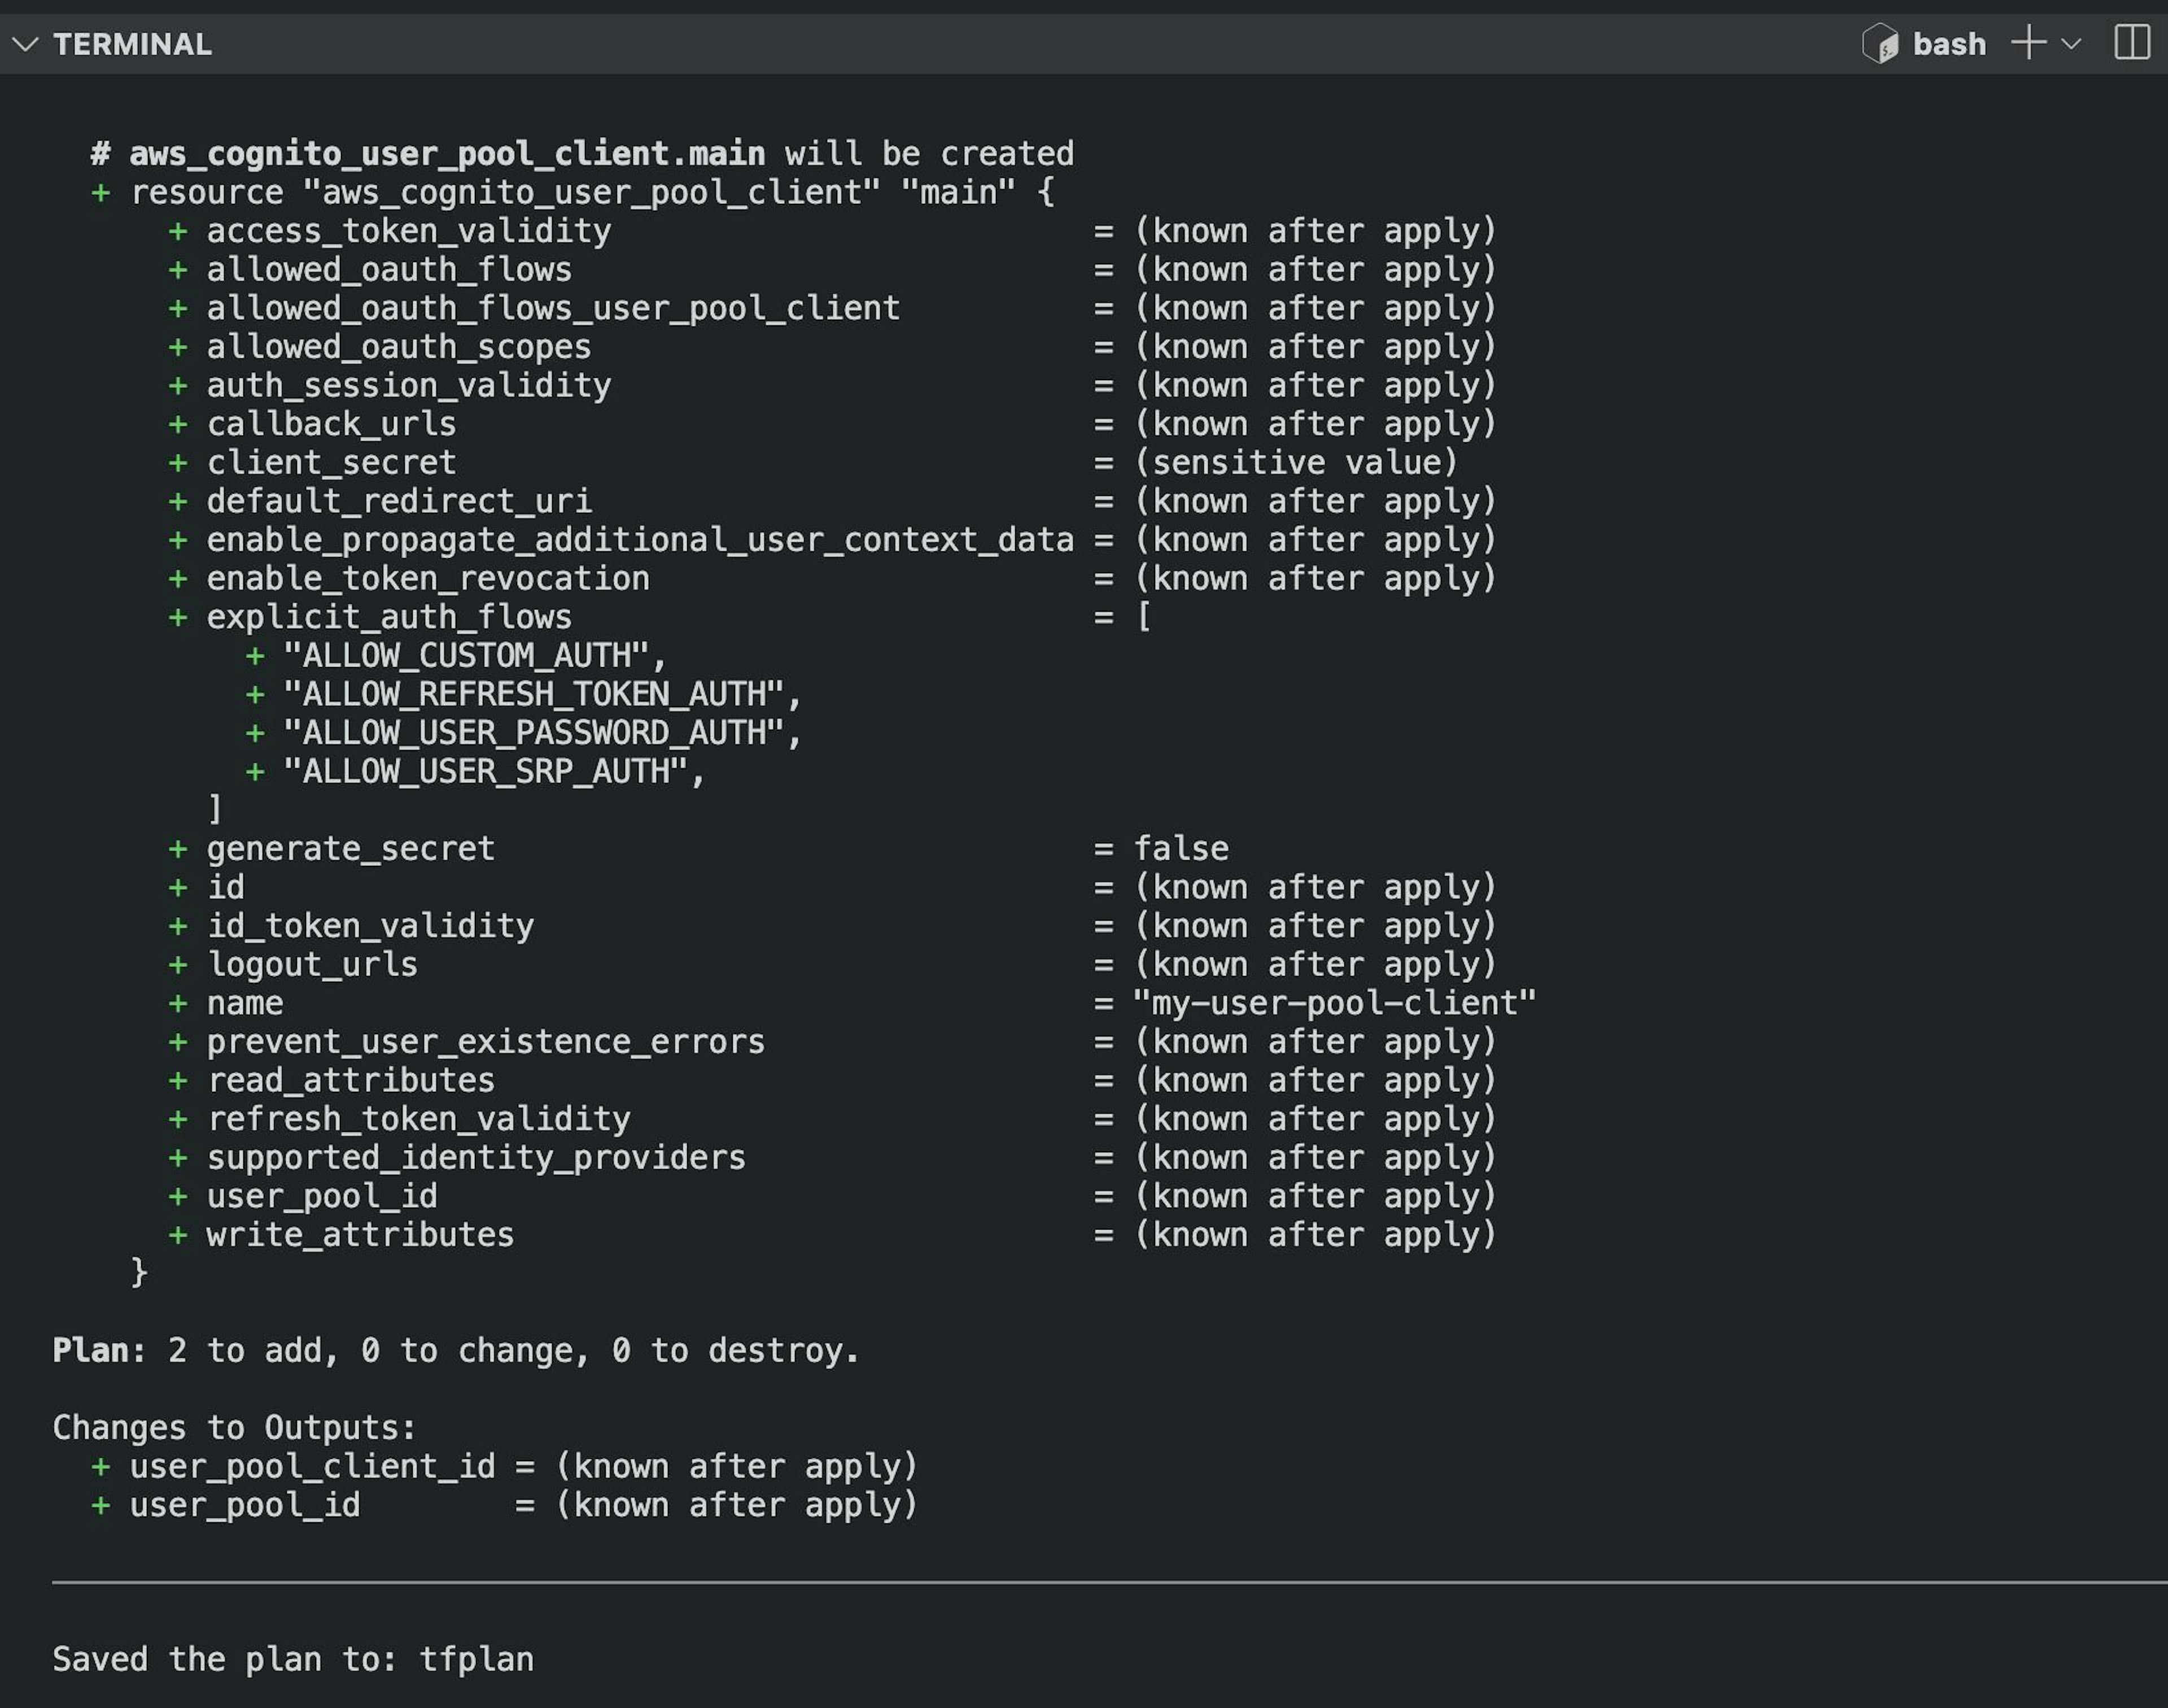This screenshot has height=1708, width=2168.
Task: Select the explicit_auth_flows attribute
Action: click(389, 617)
